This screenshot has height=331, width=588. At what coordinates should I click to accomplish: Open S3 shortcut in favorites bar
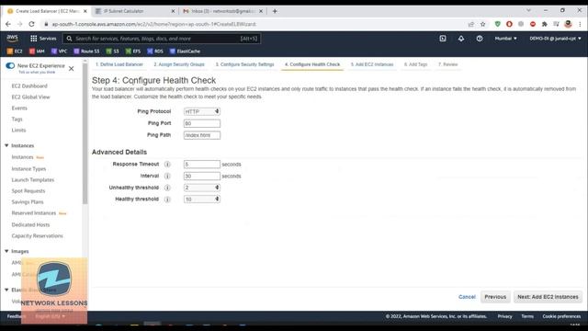pyautogui.click(x=112, y=51)
